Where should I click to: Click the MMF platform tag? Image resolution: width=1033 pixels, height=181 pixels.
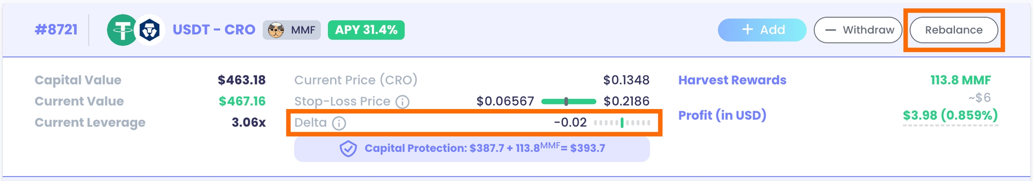(x=292, y=30)
